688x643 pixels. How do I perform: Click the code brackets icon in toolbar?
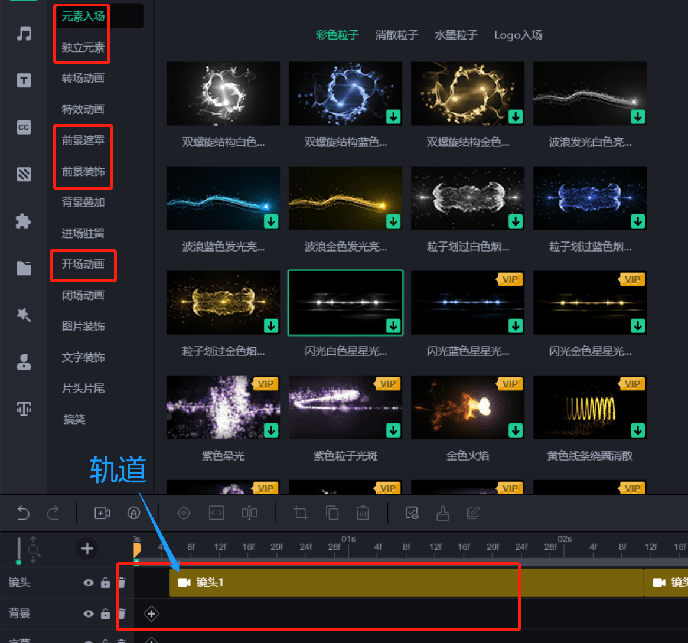[217, 513]
